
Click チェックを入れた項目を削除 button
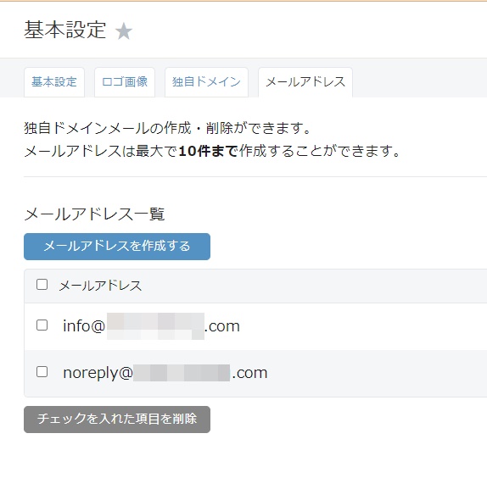click(x=117, y=419)
